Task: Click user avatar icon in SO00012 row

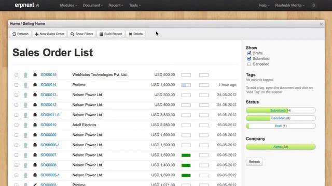Action: tap(25, 105)
